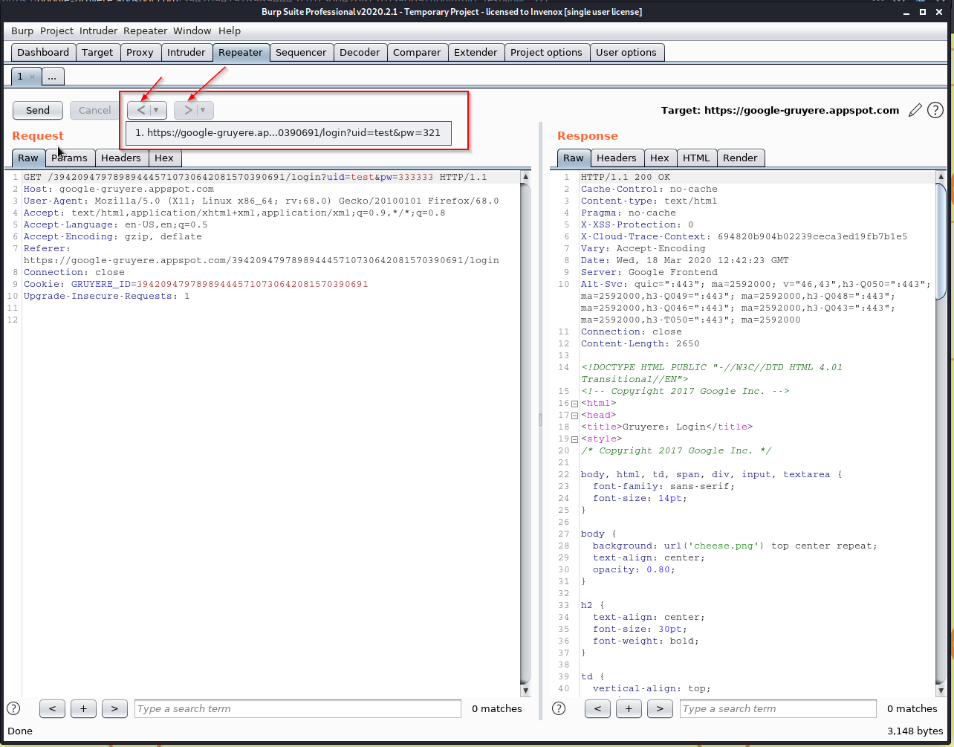Image resolution: width=954 pixels, height=747 pixels.
Task: Go back in request history
Action: click(x=141, y=110)
